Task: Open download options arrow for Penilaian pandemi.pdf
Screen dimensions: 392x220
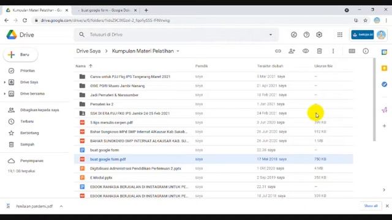Action: 61,207
